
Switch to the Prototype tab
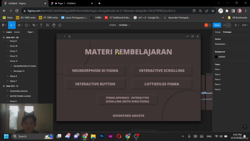coord(227,32)
